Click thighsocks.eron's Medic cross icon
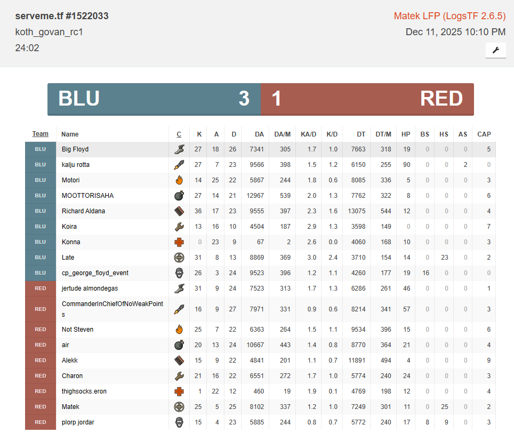 179,391
